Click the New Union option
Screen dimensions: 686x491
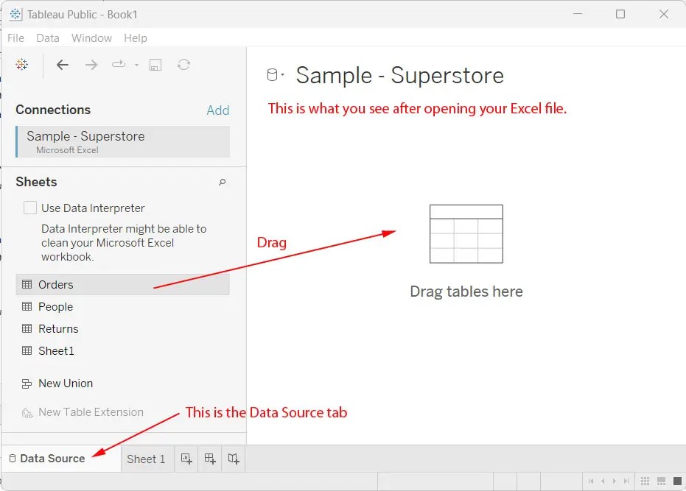coord(65,384)
